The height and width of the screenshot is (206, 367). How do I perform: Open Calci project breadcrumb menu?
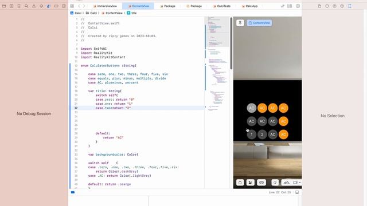(x=76, y=13)
